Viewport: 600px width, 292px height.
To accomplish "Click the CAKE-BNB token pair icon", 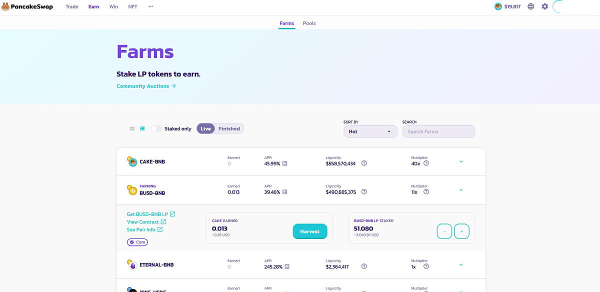I will 131,161.
